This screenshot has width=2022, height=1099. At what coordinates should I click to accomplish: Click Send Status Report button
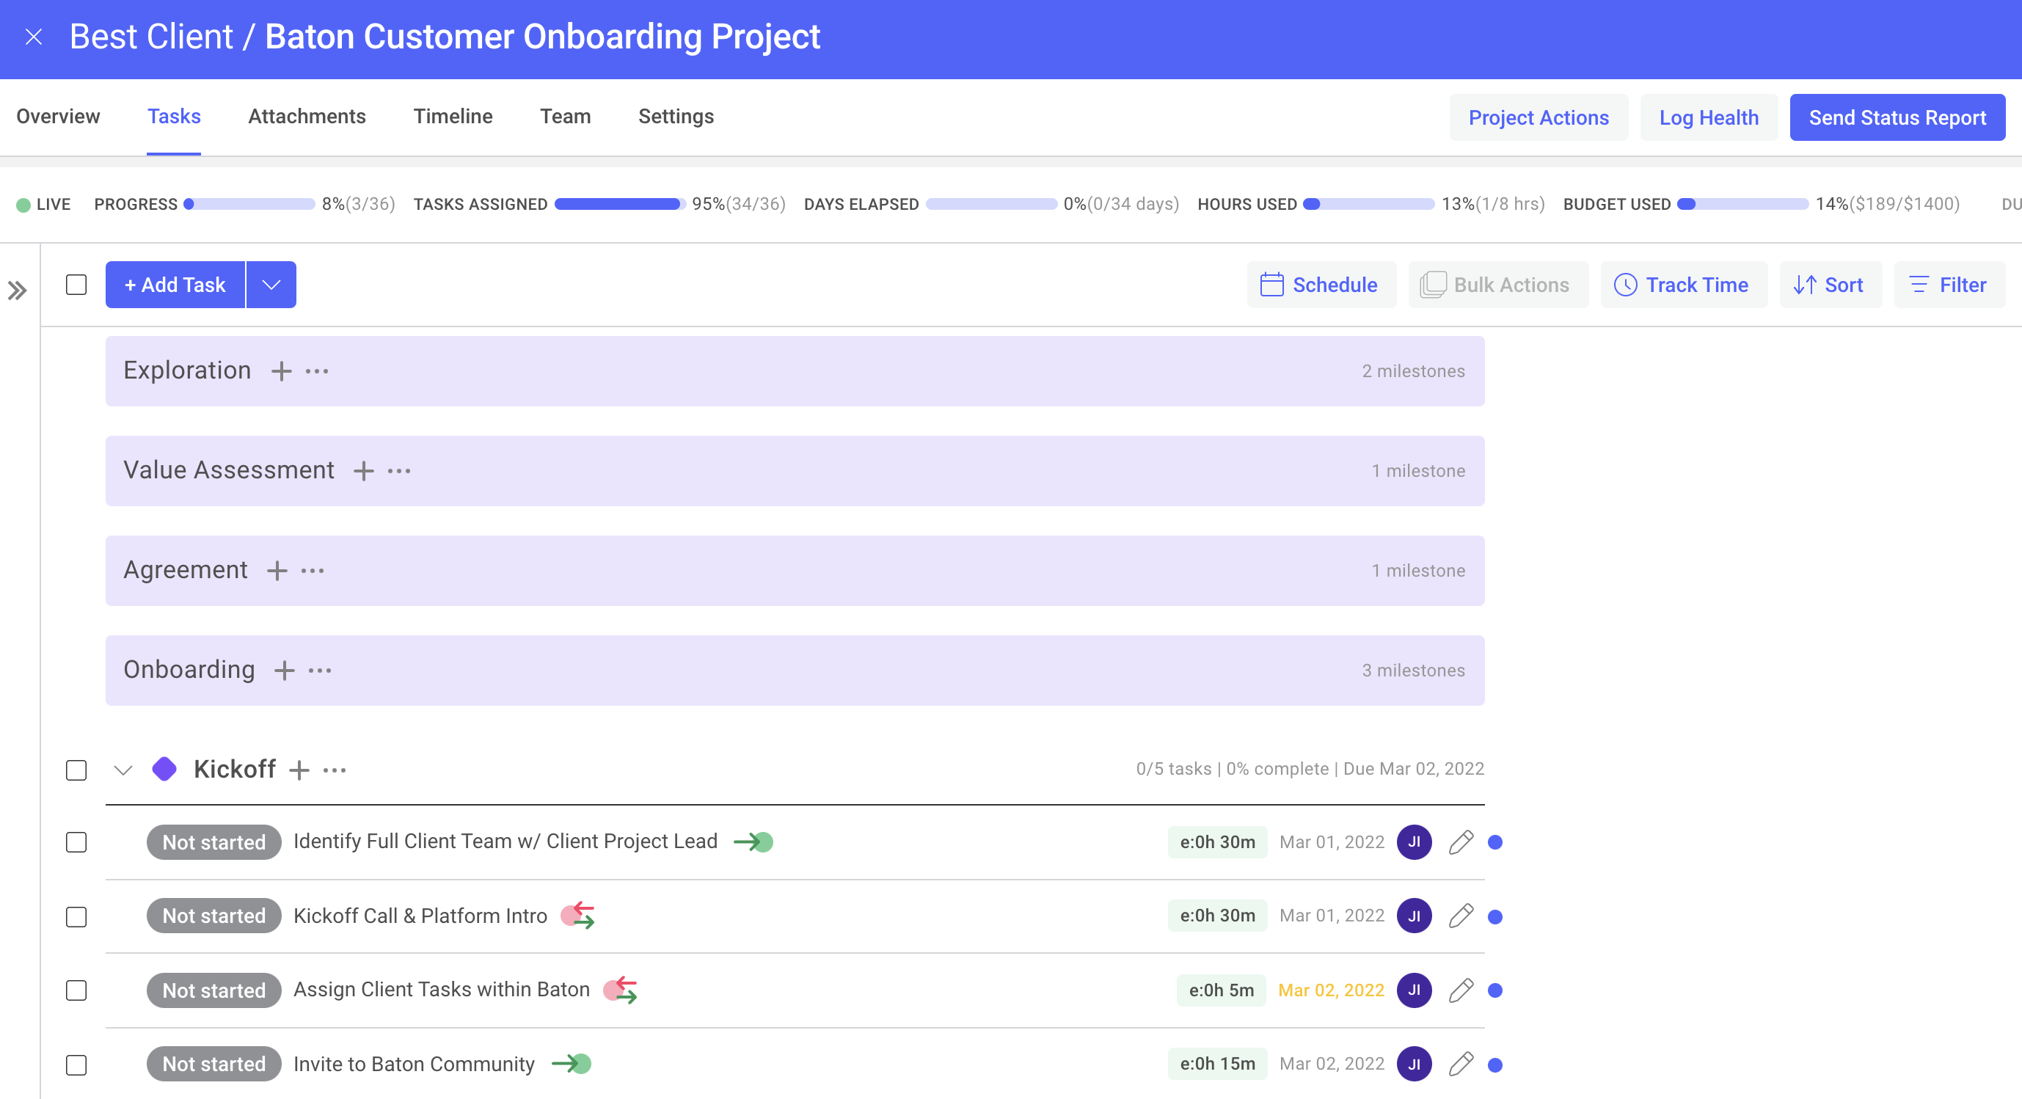[1897, 117]
